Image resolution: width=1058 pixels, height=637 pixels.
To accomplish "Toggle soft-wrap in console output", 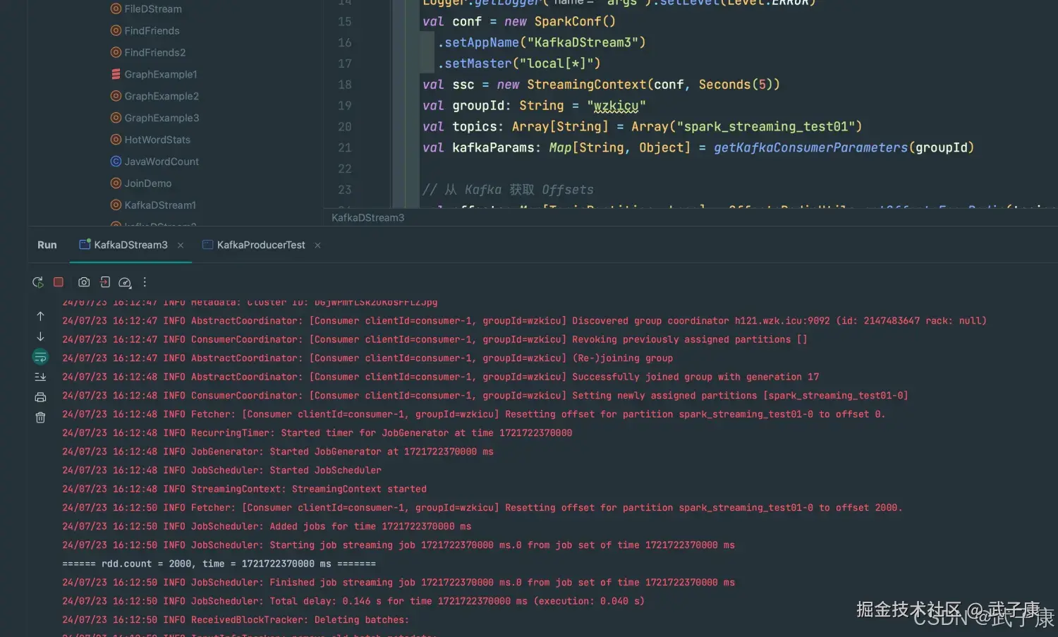I will [x=40, y=357].
